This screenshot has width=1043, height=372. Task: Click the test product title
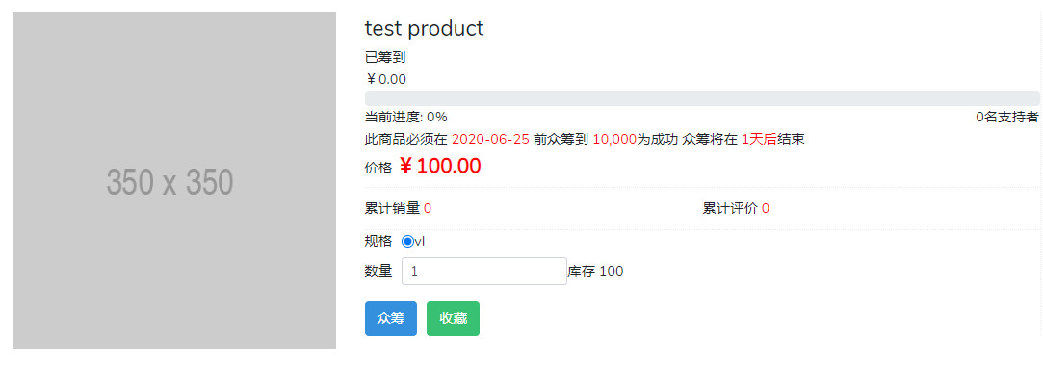[x=425, y=29]
